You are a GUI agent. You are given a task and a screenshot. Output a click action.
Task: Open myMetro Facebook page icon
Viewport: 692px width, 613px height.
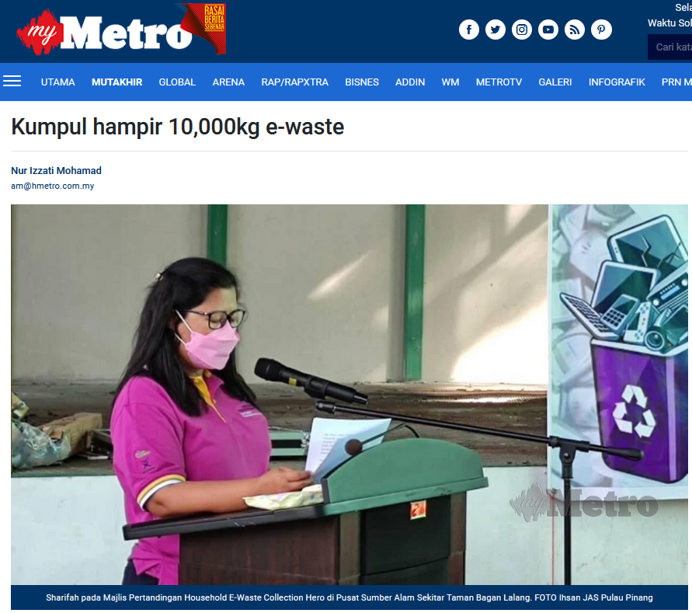click(x=468, y=30)
